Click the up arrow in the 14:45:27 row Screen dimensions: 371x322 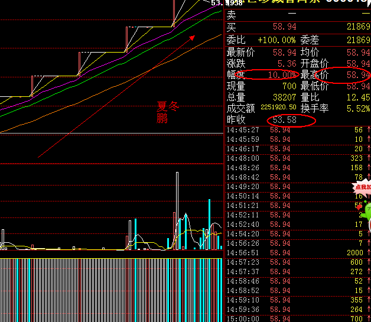point(368,129)
